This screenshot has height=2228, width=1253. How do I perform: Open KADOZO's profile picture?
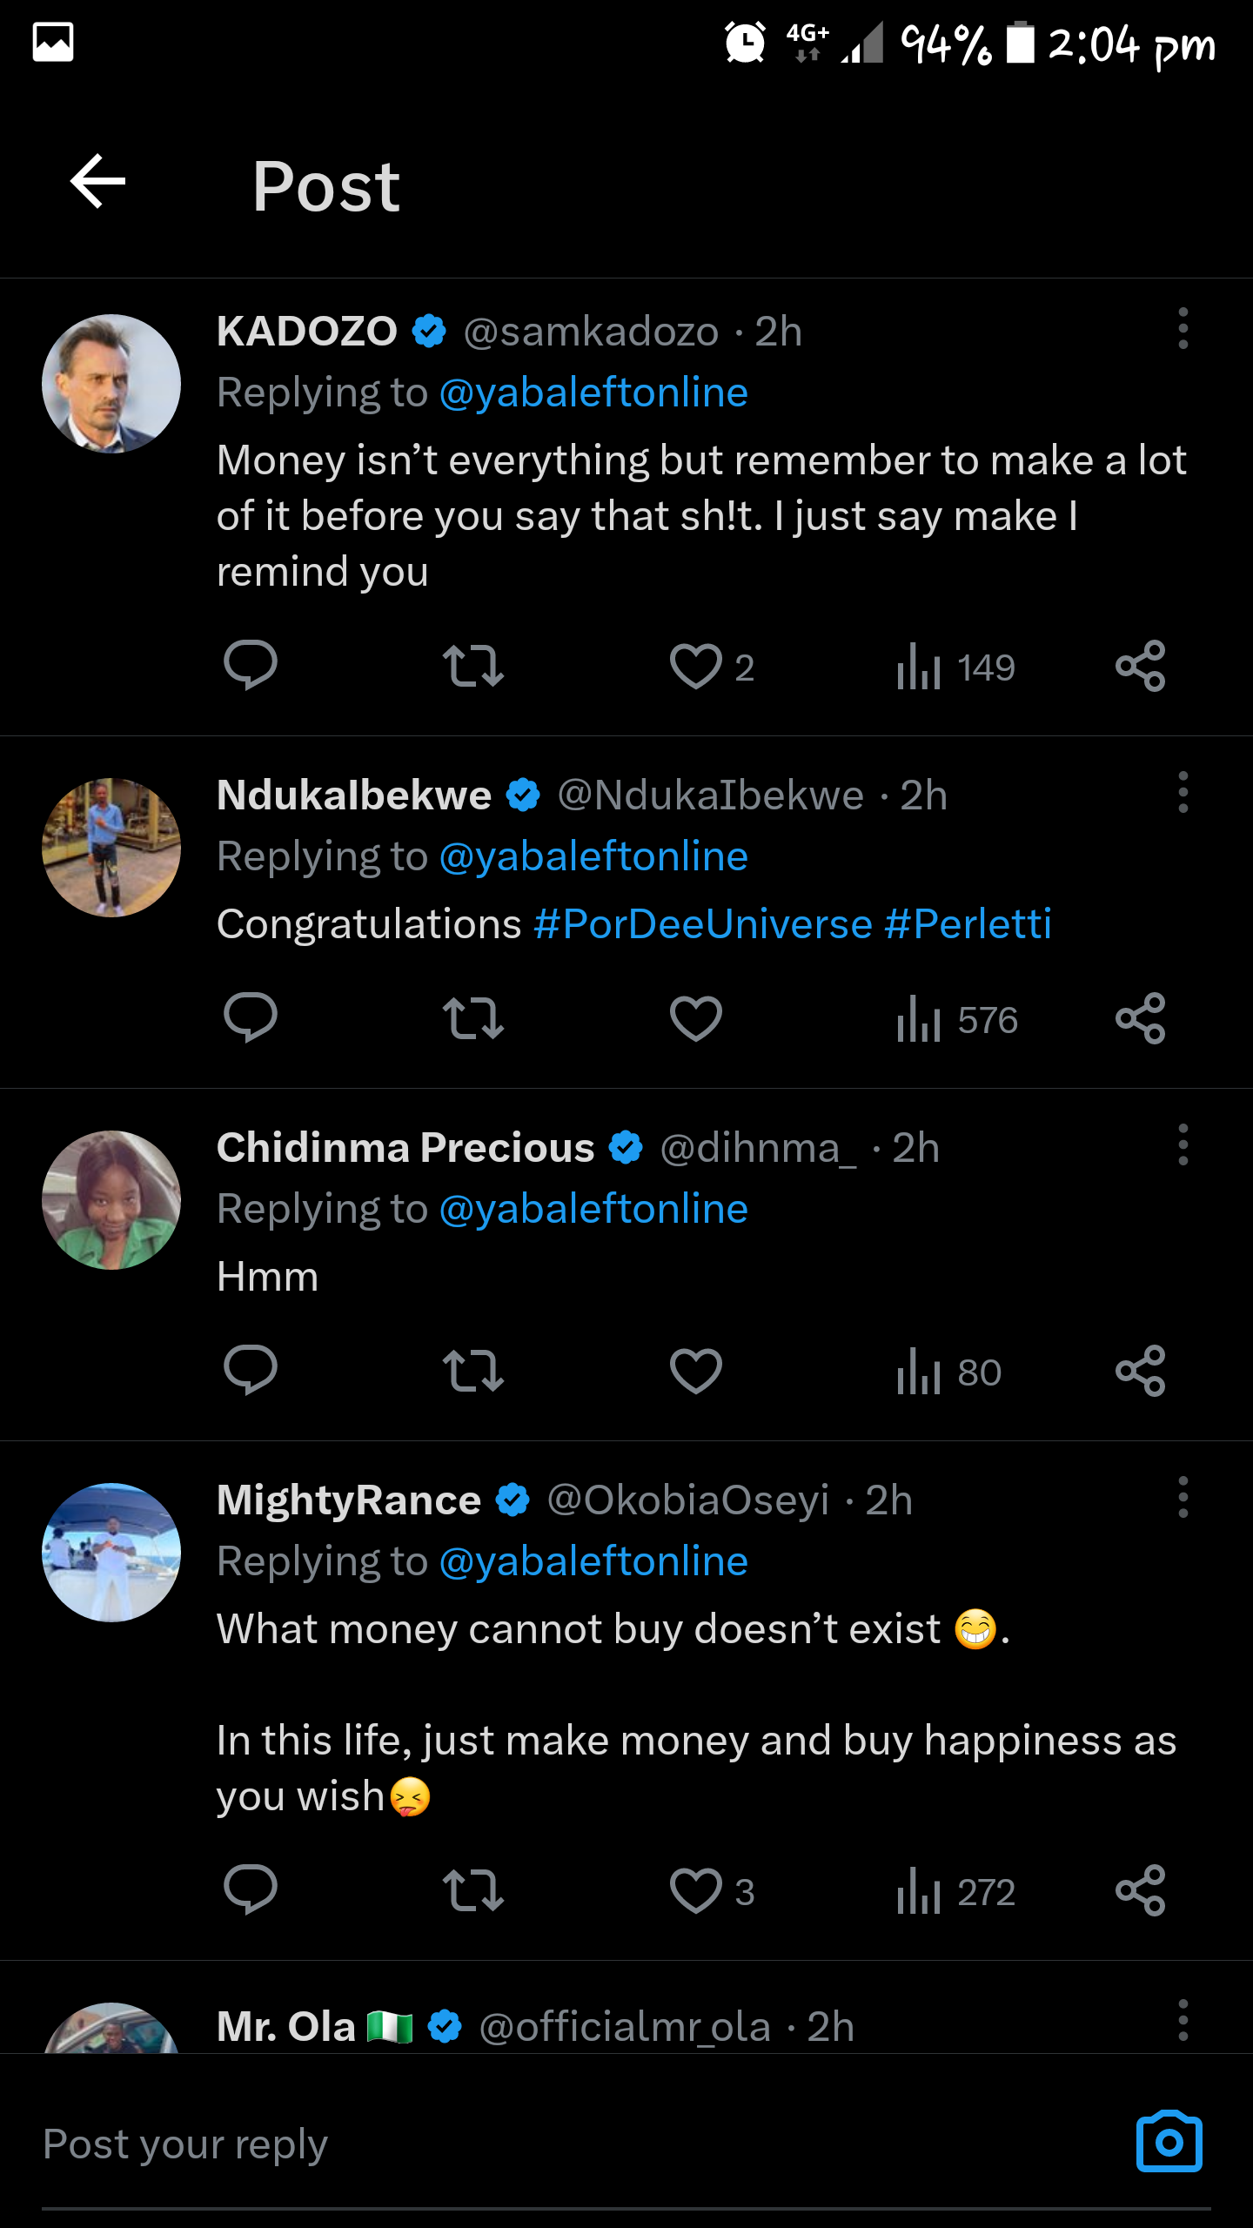pos(111,384)
